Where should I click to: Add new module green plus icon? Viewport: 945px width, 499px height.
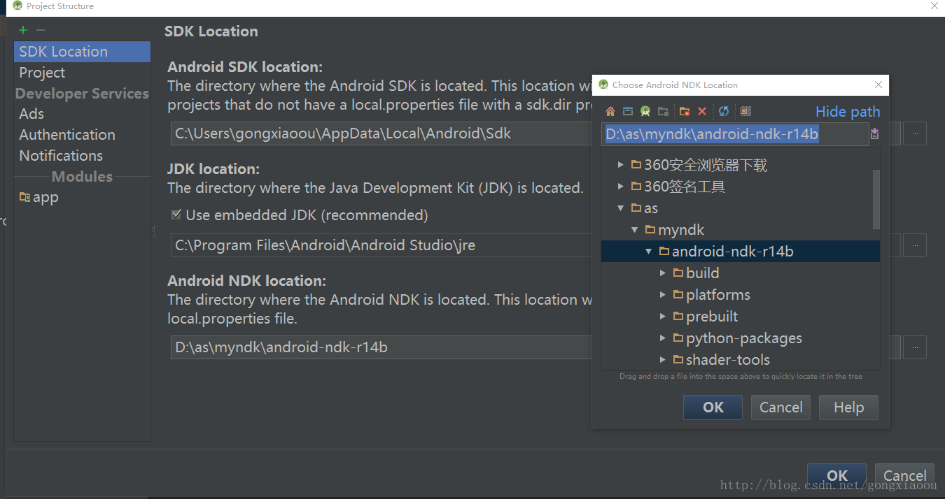coord(23,30)
